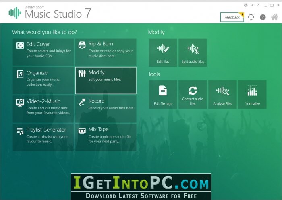
Task: Open the Analyse Files tool
Action: tap(222, 95)
